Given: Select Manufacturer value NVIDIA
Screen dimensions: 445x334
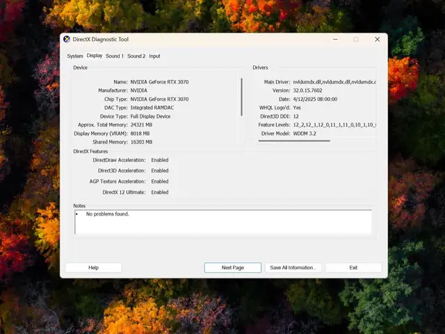Looking at the screenshot, I should [x=139, y=90].
